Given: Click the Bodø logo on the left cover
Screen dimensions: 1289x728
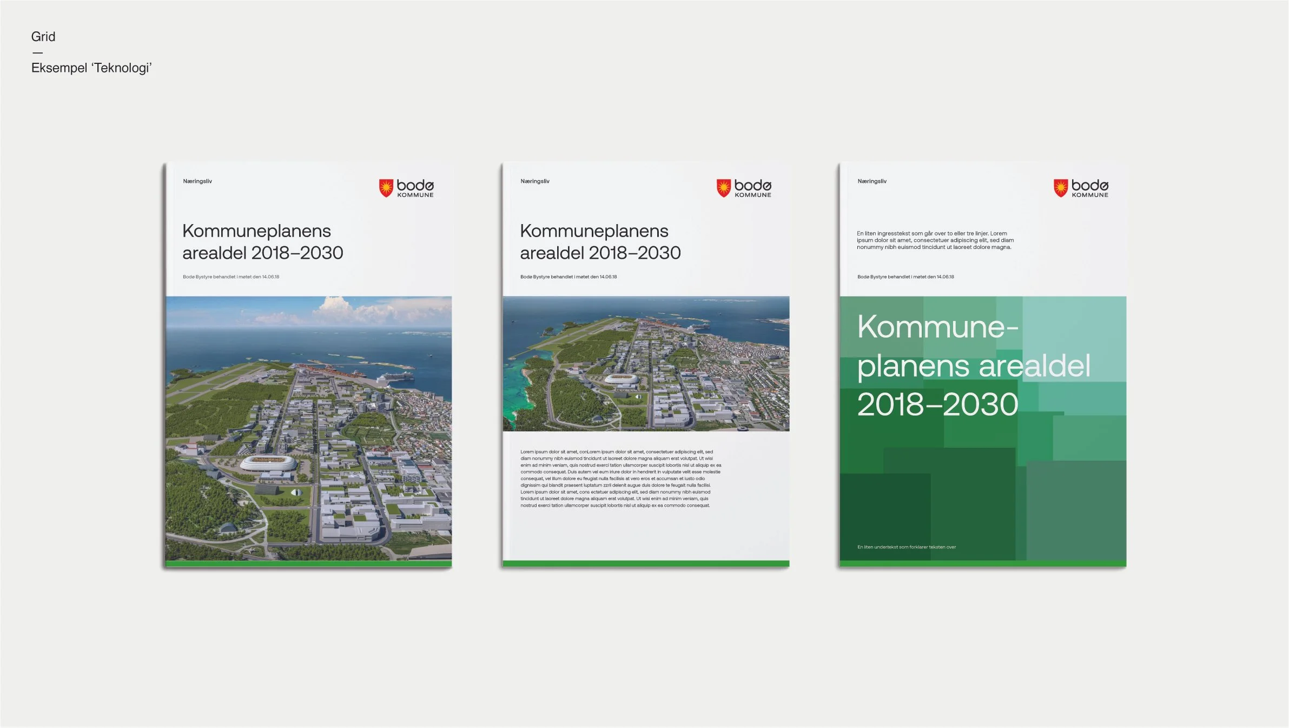Looking at the screenshot, I should pyautogui.click(x=406, y=188).
